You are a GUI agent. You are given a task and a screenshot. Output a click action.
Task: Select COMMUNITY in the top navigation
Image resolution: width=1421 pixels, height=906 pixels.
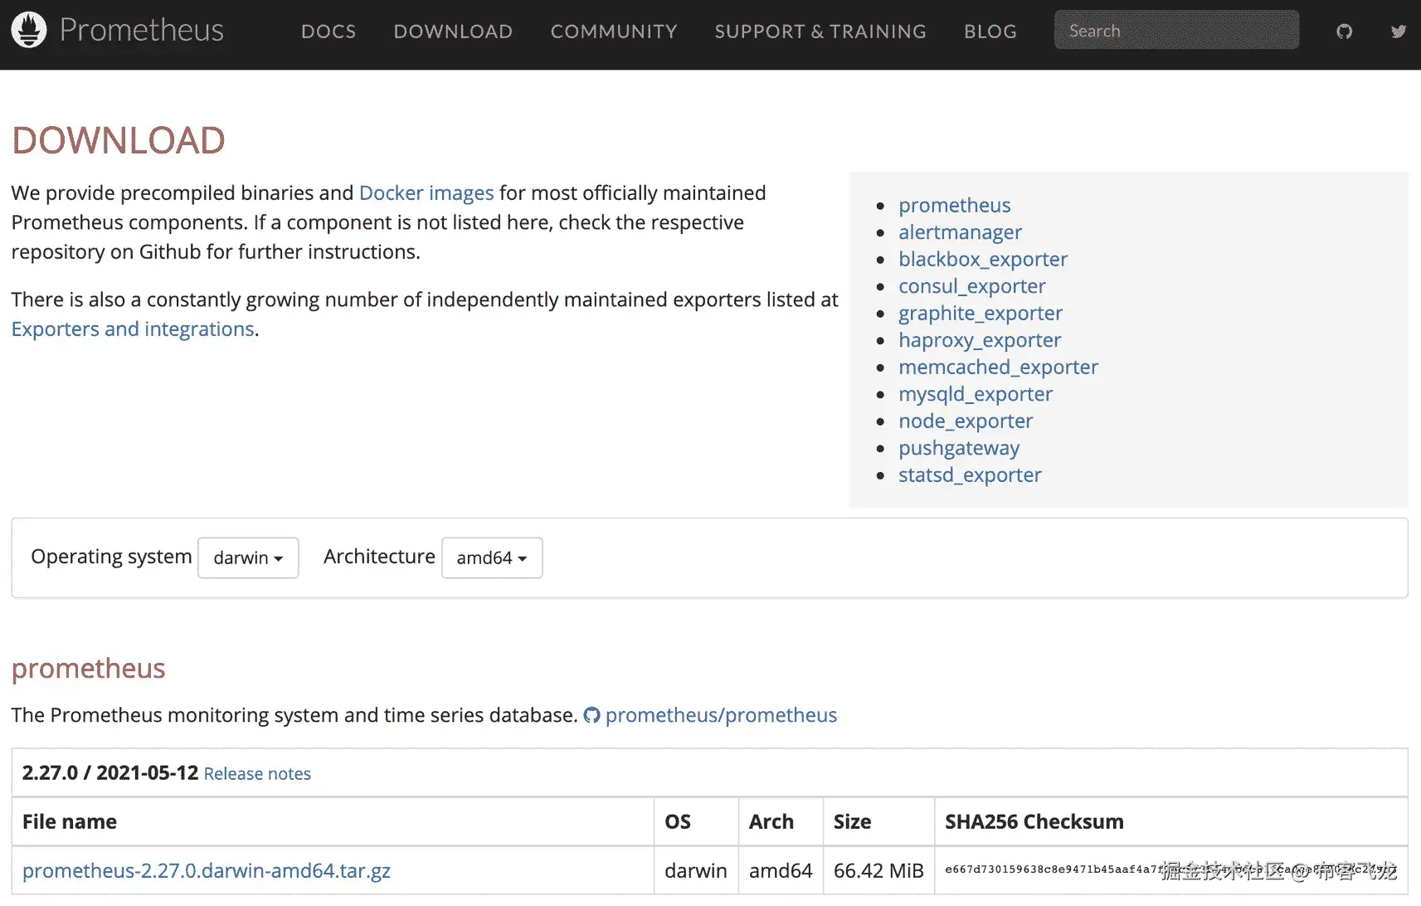pyautogui.click(x=614, y=32)
